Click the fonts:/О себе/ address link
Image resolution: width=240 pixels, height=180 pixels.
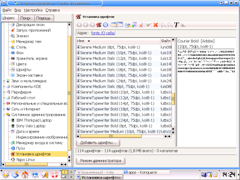[x=103, y=33]
